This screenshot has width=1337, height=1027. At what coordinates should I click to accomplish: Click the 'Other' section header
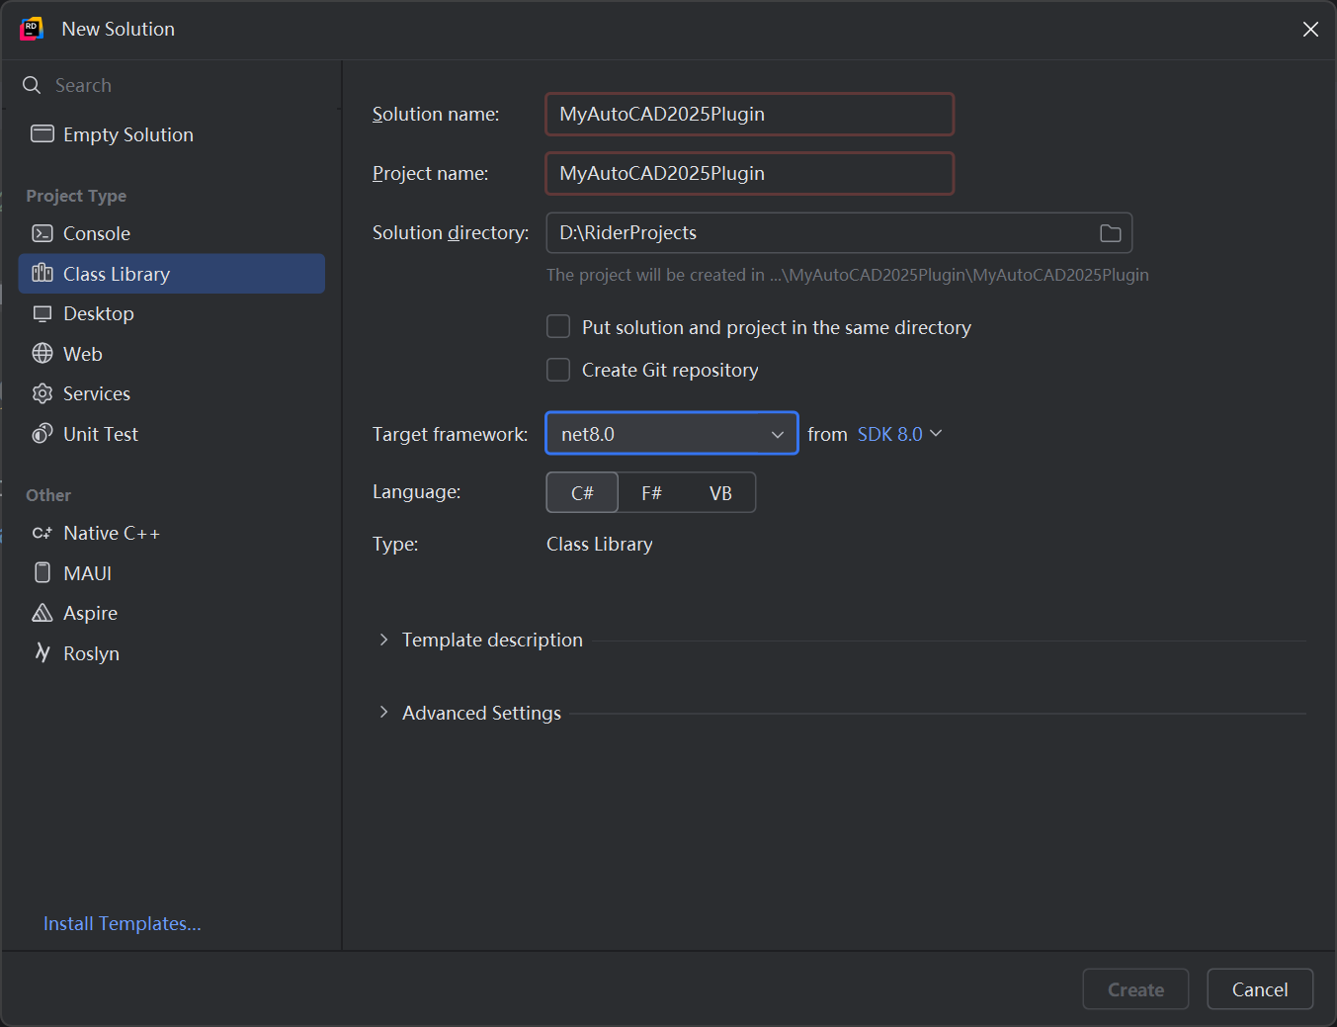coord(48,495)
